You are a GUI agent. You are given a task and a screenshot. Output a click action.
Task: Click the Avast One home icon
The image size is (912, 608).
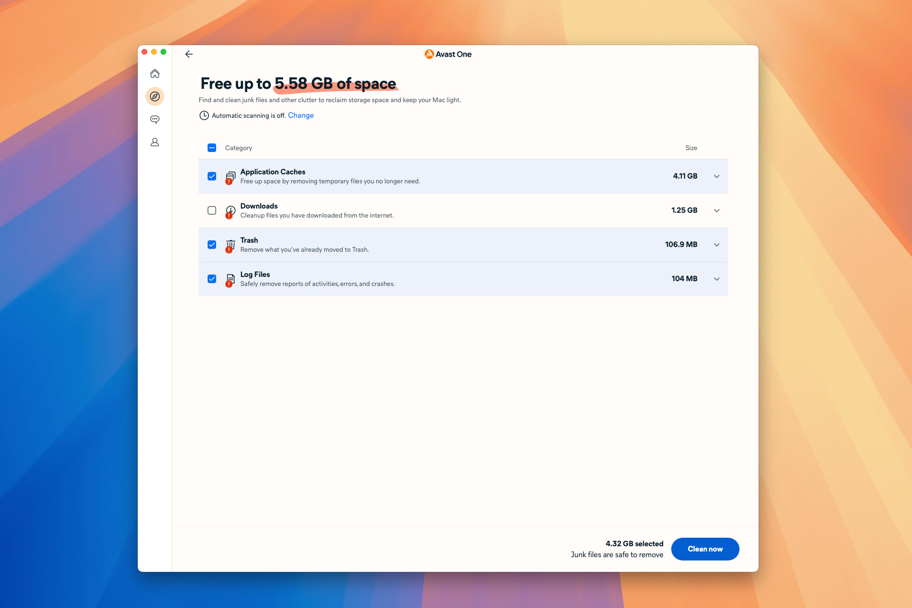click(155, 73)
